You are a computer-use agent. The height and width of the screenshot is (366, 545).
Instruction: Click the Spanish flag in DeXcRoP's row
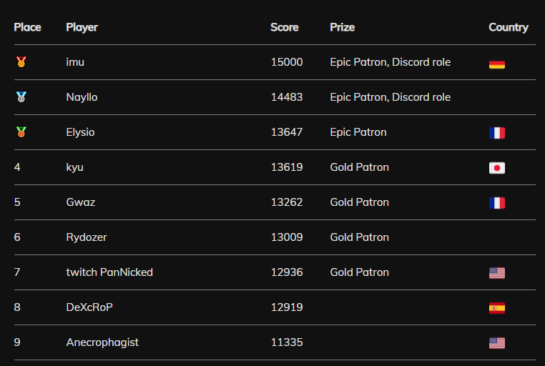click(496, 308)
